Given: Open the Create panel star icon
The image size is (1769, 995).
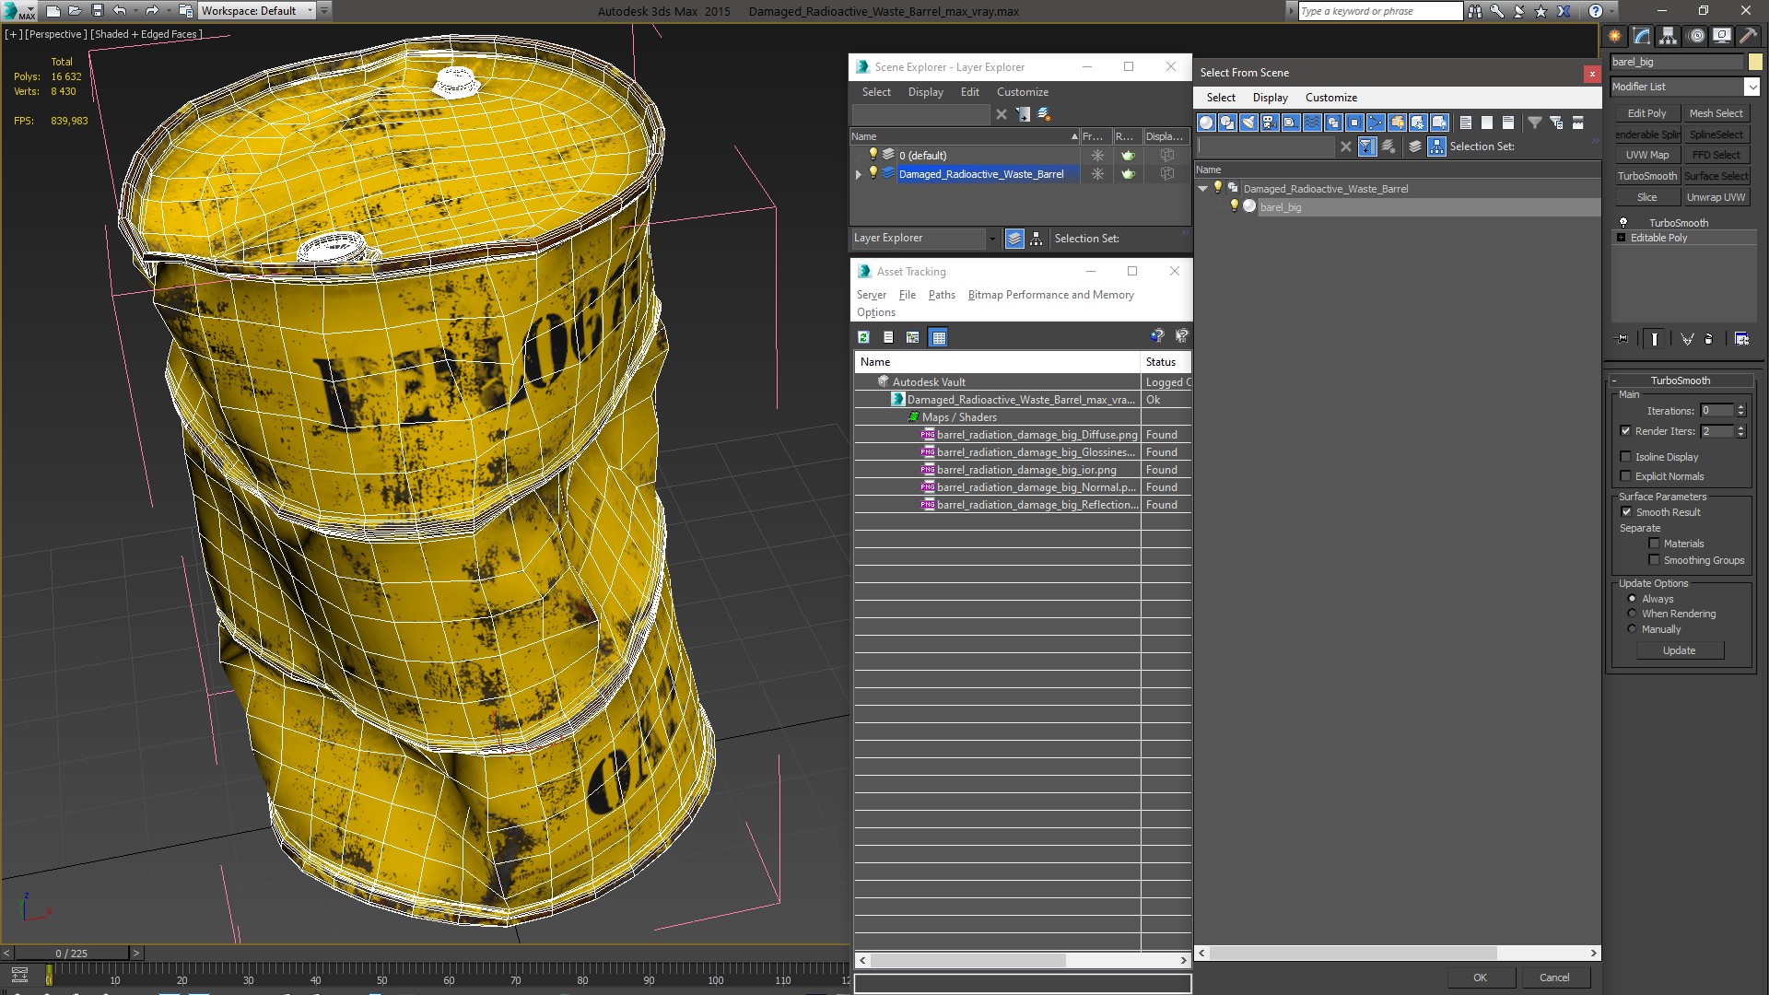Looking at the screenshot, I should 1615,36.
